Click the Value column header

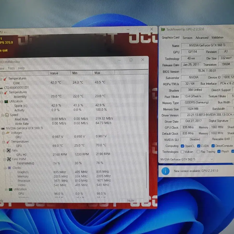click(59, 73)
